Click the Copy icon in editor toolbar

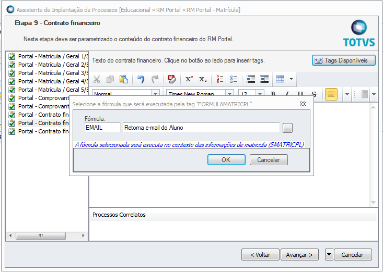pyautogui.click(x=110, y=79)
